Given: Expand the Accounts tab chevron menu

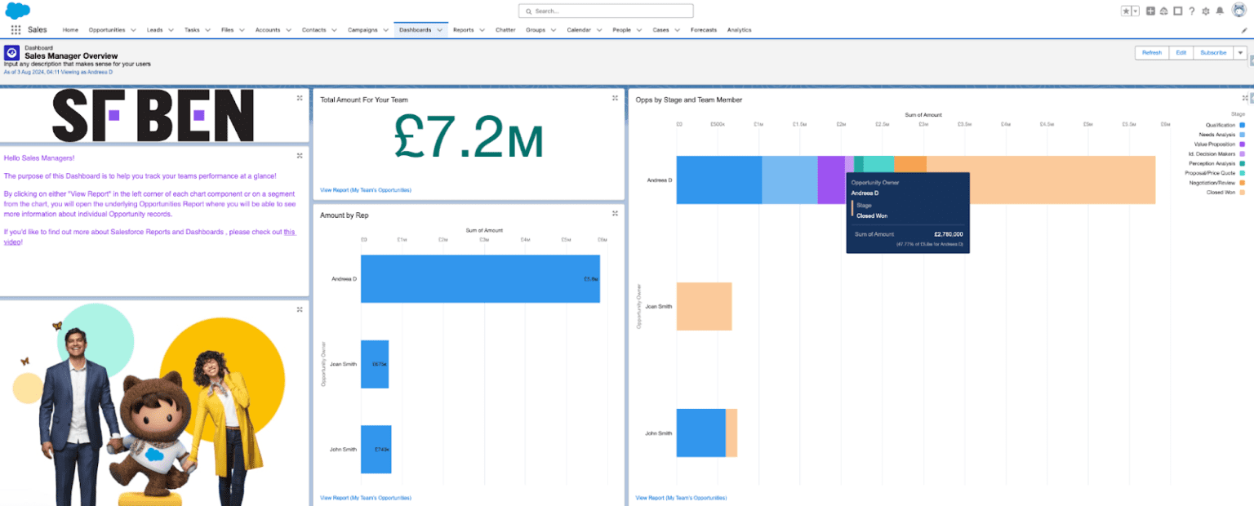Looking at the screenshot, I should [x=288, y=30].
